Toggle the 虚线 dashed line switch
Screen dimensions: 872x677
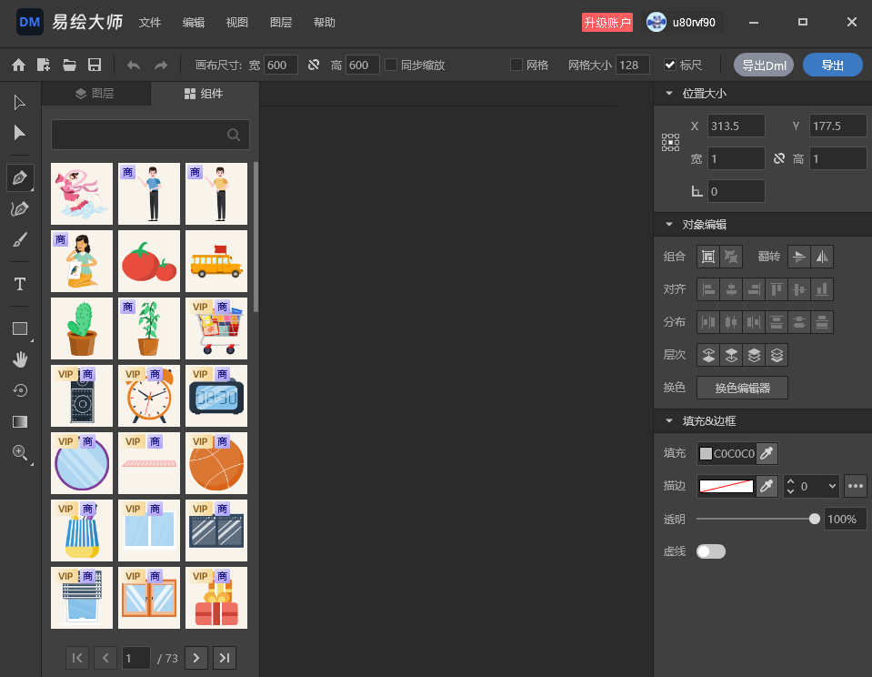pyautogui.click(x=711, y=551)
